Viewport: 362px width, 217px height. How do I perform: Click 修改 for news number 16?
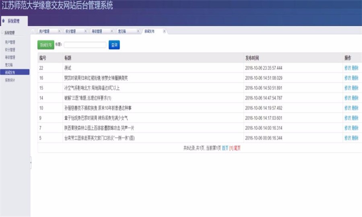(x=348, y=78)
